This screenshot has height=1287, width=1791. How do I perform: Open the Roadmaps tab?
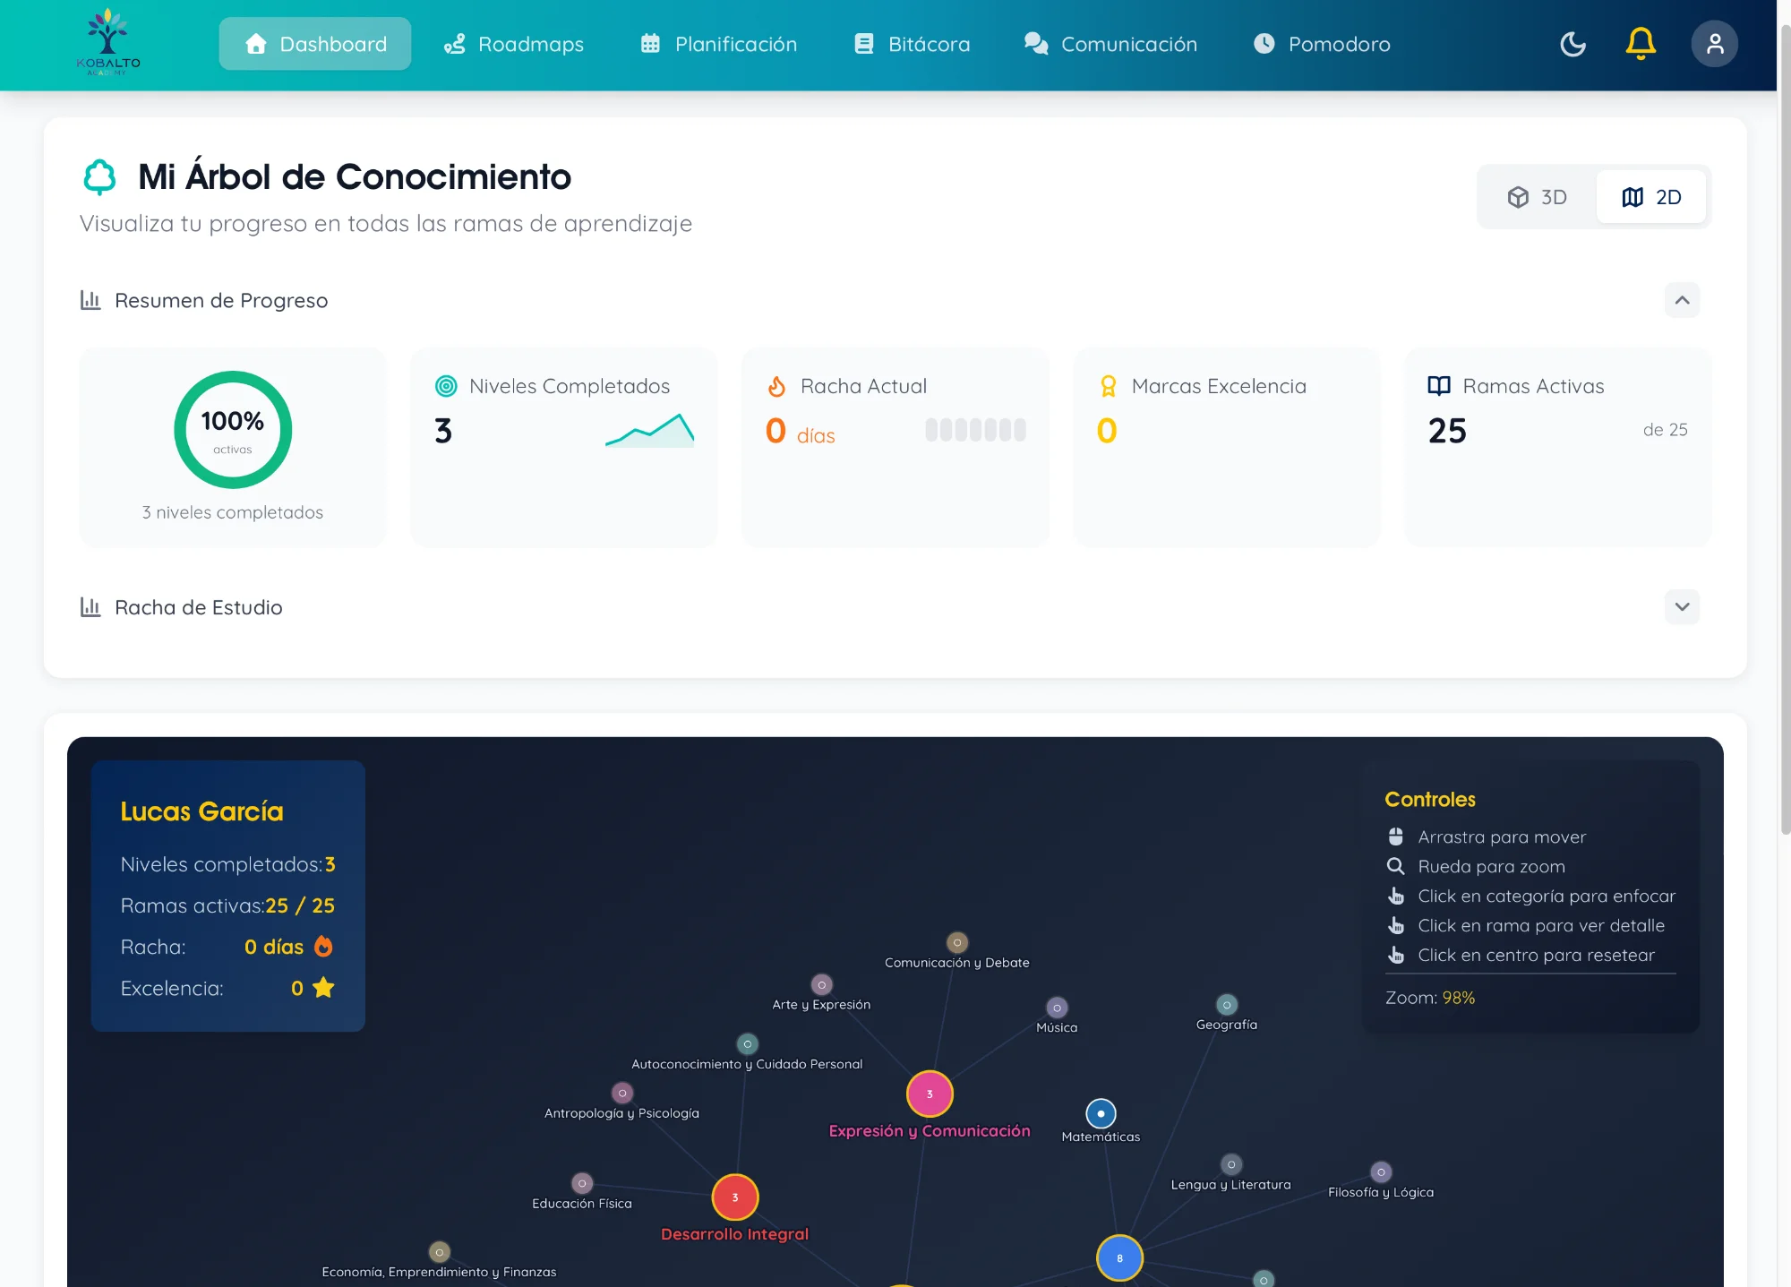(x=514, y=44)
